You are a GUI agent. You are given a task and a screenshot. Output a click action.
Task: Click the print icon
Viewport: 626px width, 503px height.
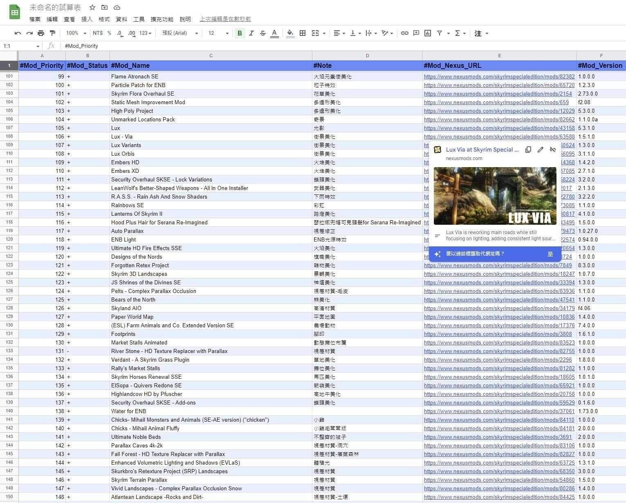[x=41, y=33]
